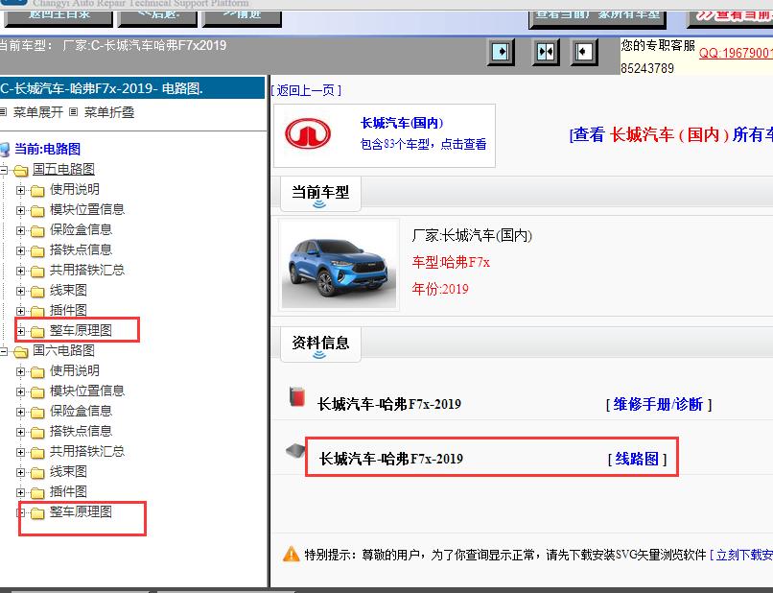Open the blue Haval F7x car thumbnail
773x593 pixels.
coord(339,265)
